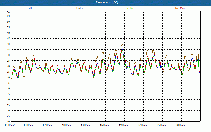
Task: Click the green "Luft Min" legend label
Action: point(130,8)
